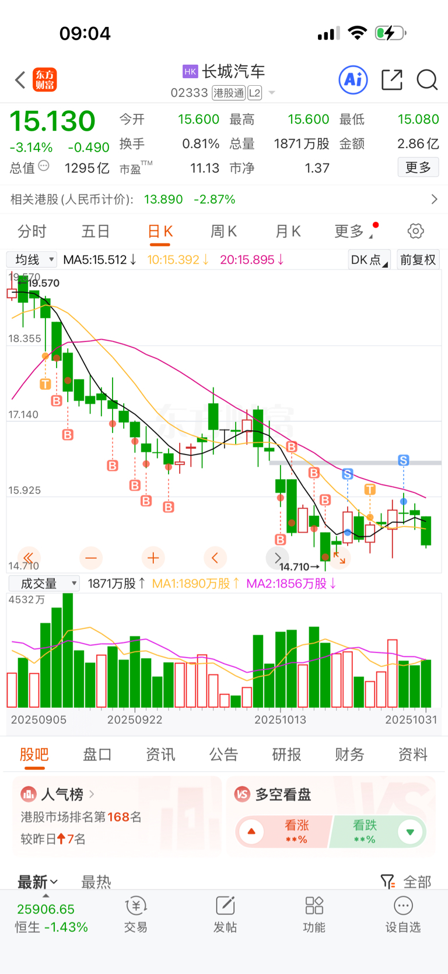Tap the 总值 info icon
The height and width of the screenshot is (974, 448).
click(x=44, y=166)
